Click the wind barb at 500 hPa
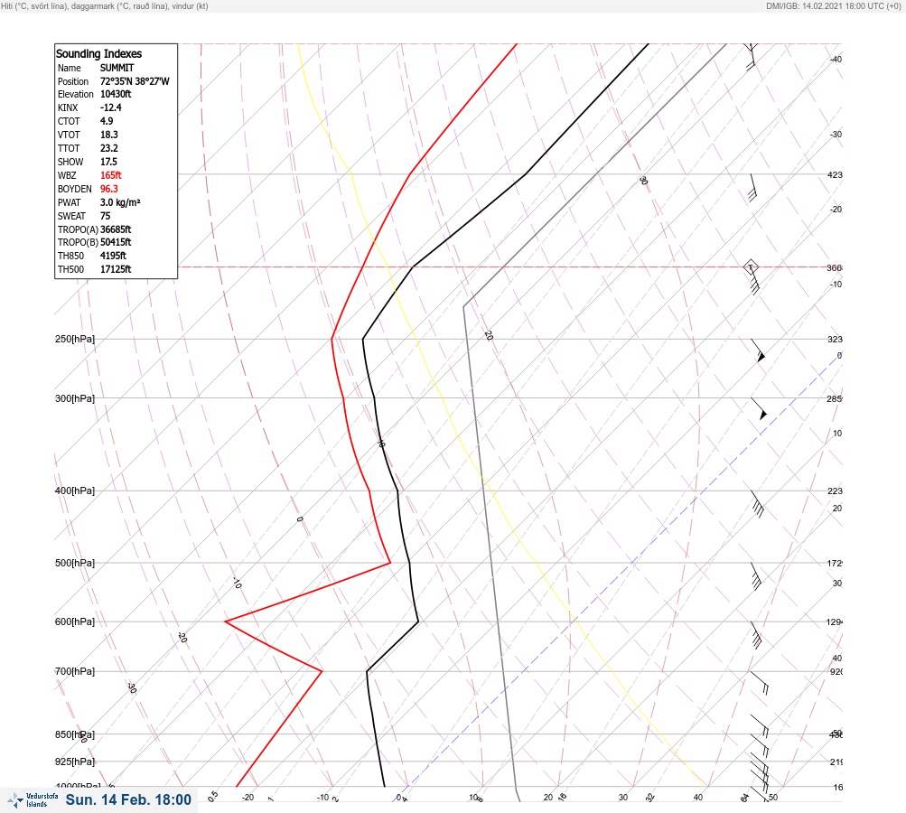The height and width of the screenshot is (813, 906). 756,576
